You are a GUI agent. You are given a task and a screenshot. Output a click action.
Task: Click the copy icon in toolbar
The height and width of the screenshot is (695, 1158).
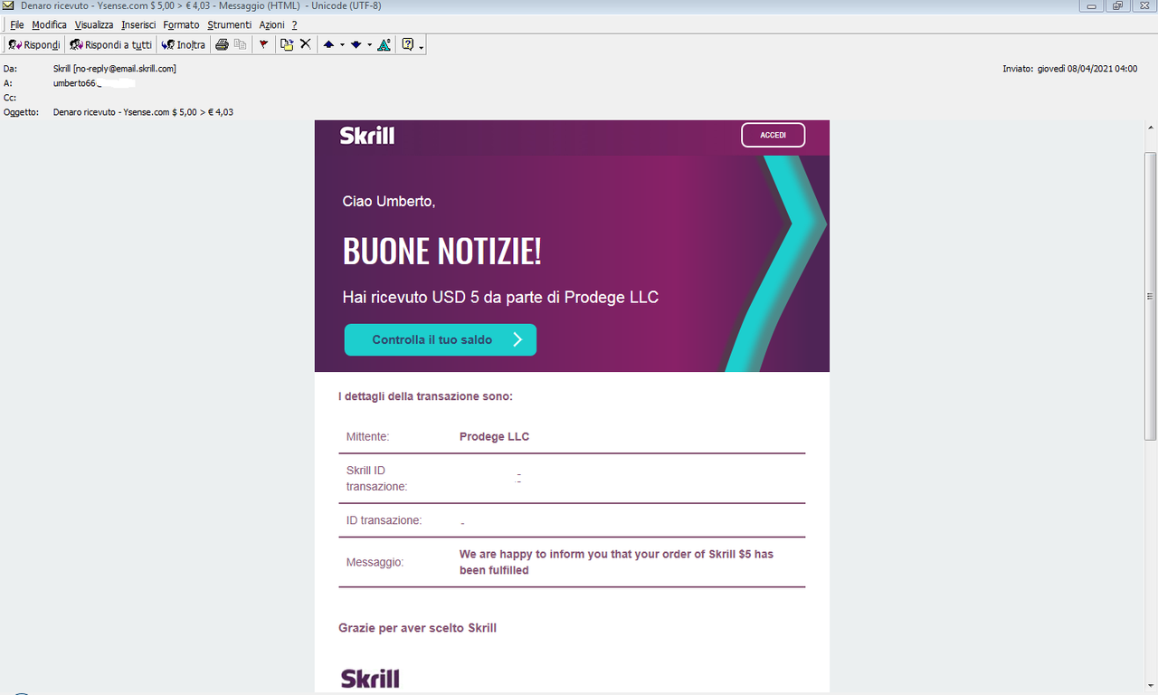[x=240, y=44]
